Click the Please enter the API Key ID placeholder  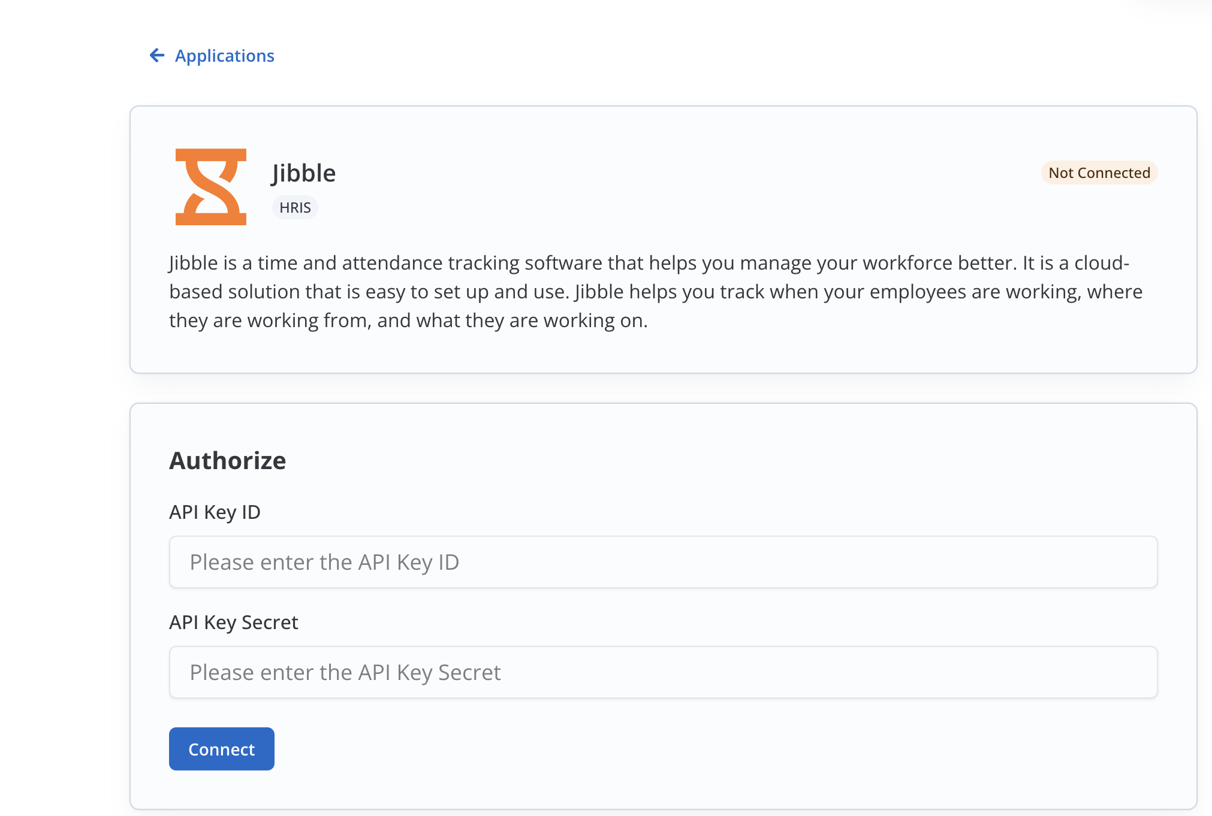click(325, 562)
